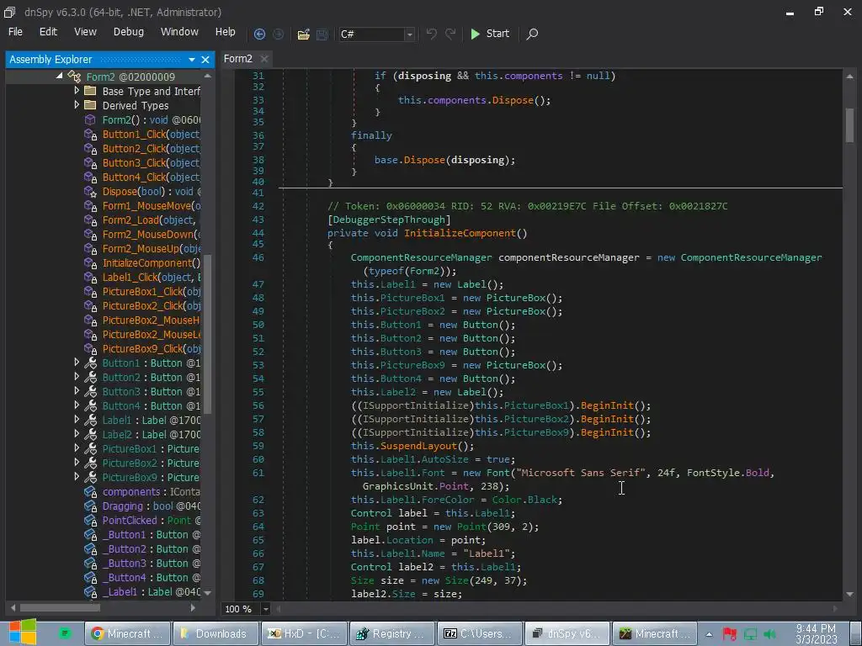Image resolution: width=862 pixels, height=646 pixels.
Task: Click the Search magnifier icon
Action: tap(532, 34)
